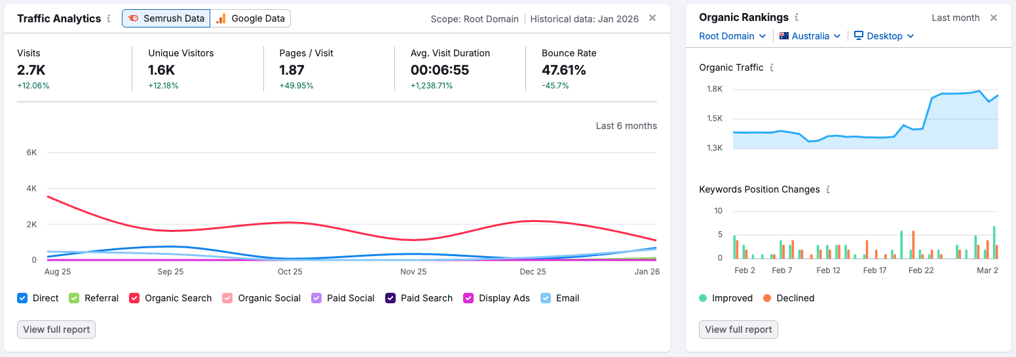Close the Organic Rankings widget

coord(994,18)
